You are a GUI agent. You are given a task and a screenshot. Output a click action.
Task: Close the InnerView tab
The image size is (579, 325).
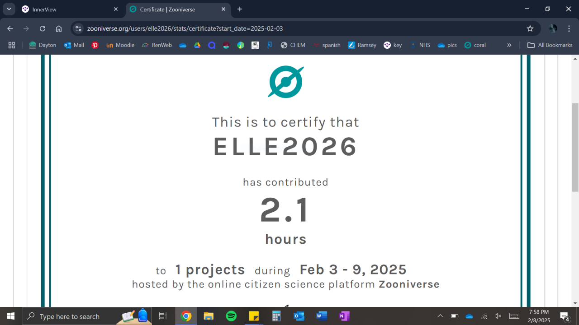coord(116,9)
